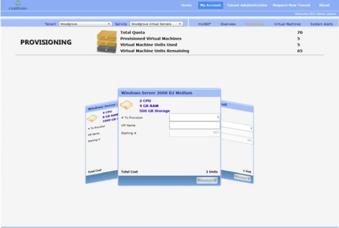Click the 'Starting #' field in Medium card

coord(194,133)
